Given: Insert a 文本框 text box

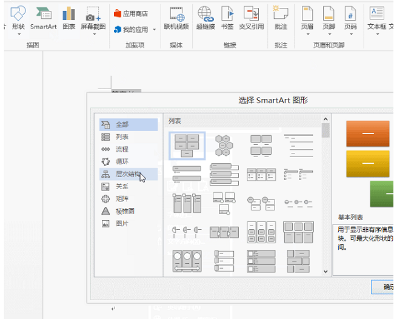Looking at the screenshot, I should (376, 18).
